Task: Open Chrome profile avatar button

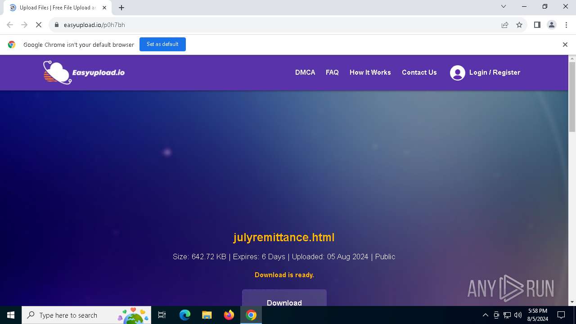Action: (x=552, y=25)
